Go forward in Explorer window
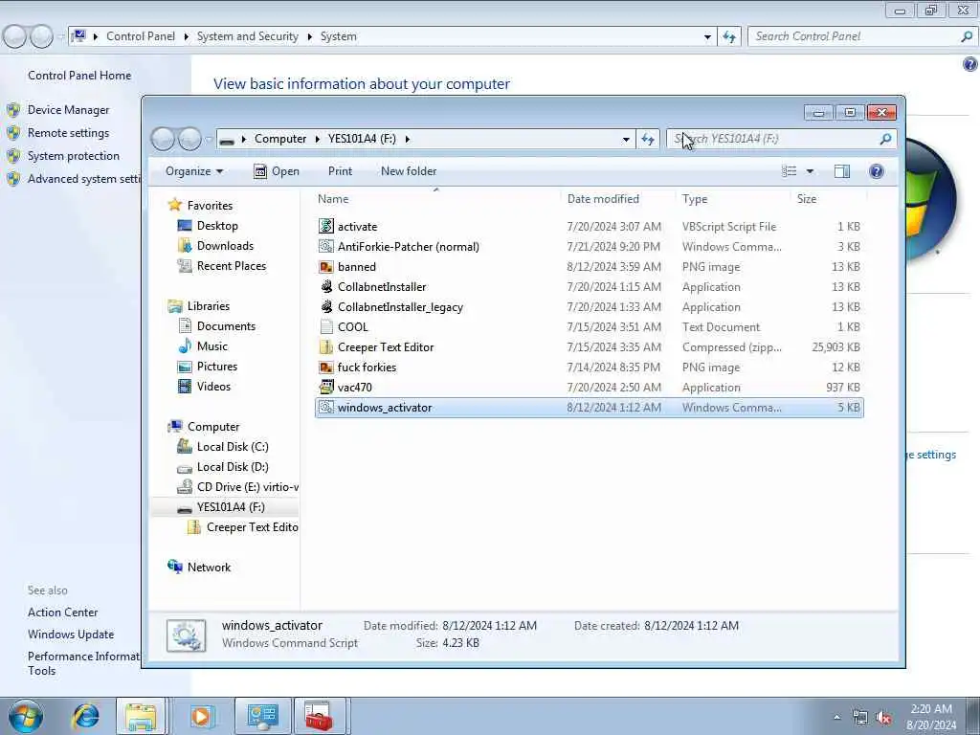The image size is (980, 735). (x=190, y=139)
